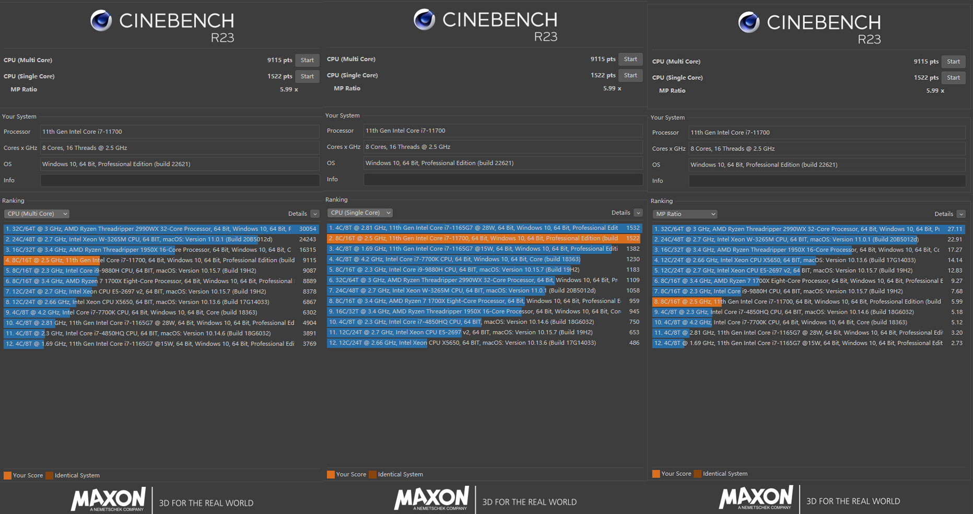973x514 pixels.
Task: Click the OS field in middle panel
Action: 503,163
